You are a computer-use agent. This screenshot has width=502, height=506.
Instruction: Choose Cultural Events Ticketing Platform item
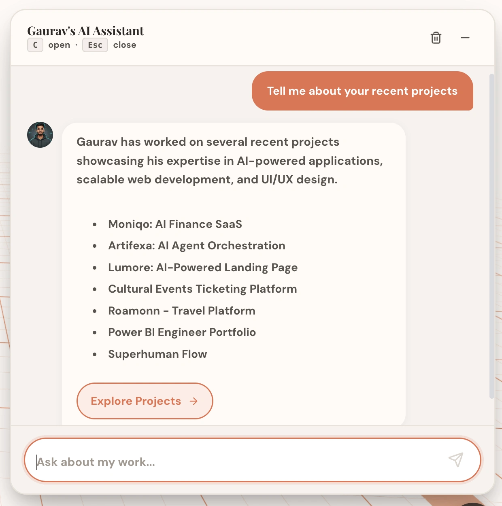tap(202, 289)
